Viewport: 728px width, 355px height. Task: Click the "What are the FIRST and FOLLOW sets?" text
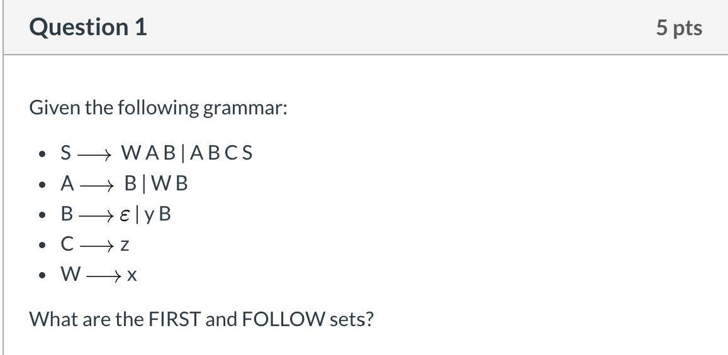coord(201,319)
